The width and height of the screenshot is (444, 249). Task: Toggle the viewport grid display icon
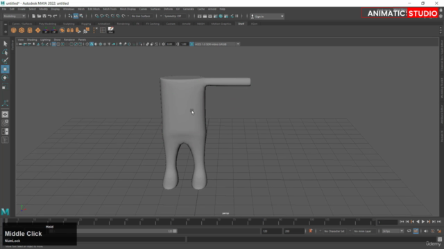(x=54, y=44)
